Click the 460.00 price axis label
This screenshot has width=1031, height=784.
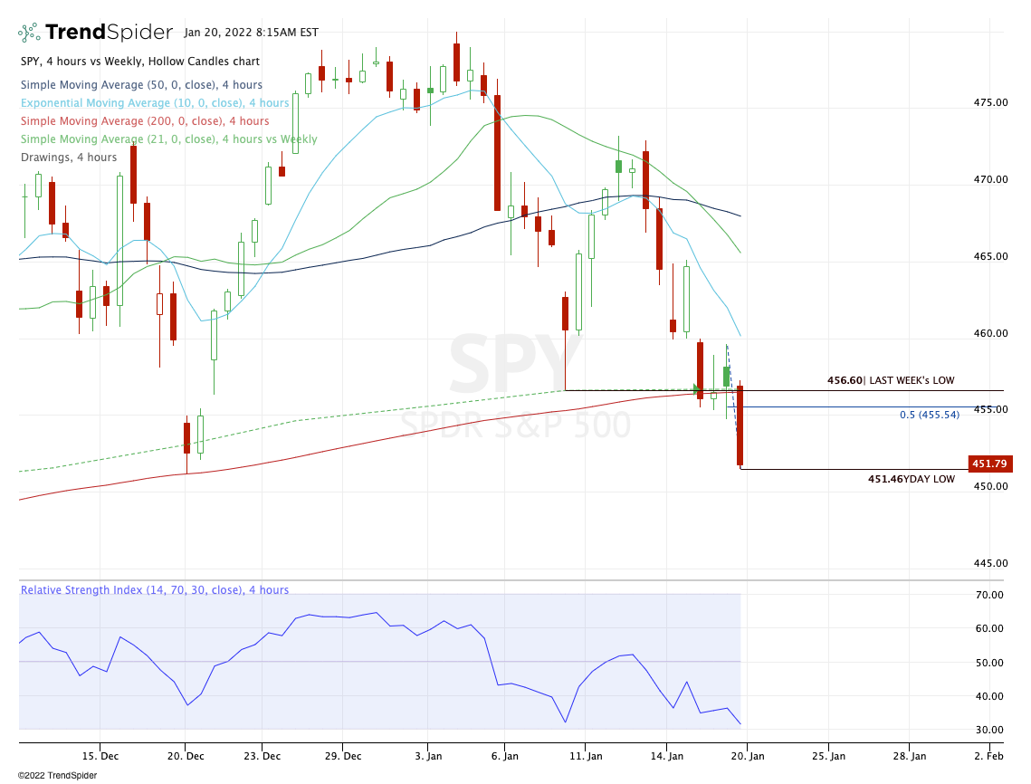point(990,333)
